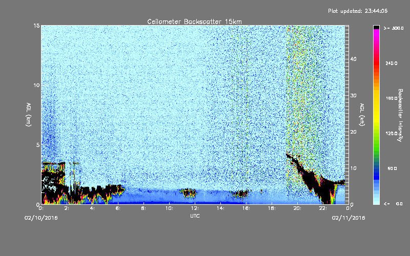Image resolution: width=410 pixels, height=256 pixels.
Task: Click the '120.0' colorbar label
Action: (x=392, y=134)
